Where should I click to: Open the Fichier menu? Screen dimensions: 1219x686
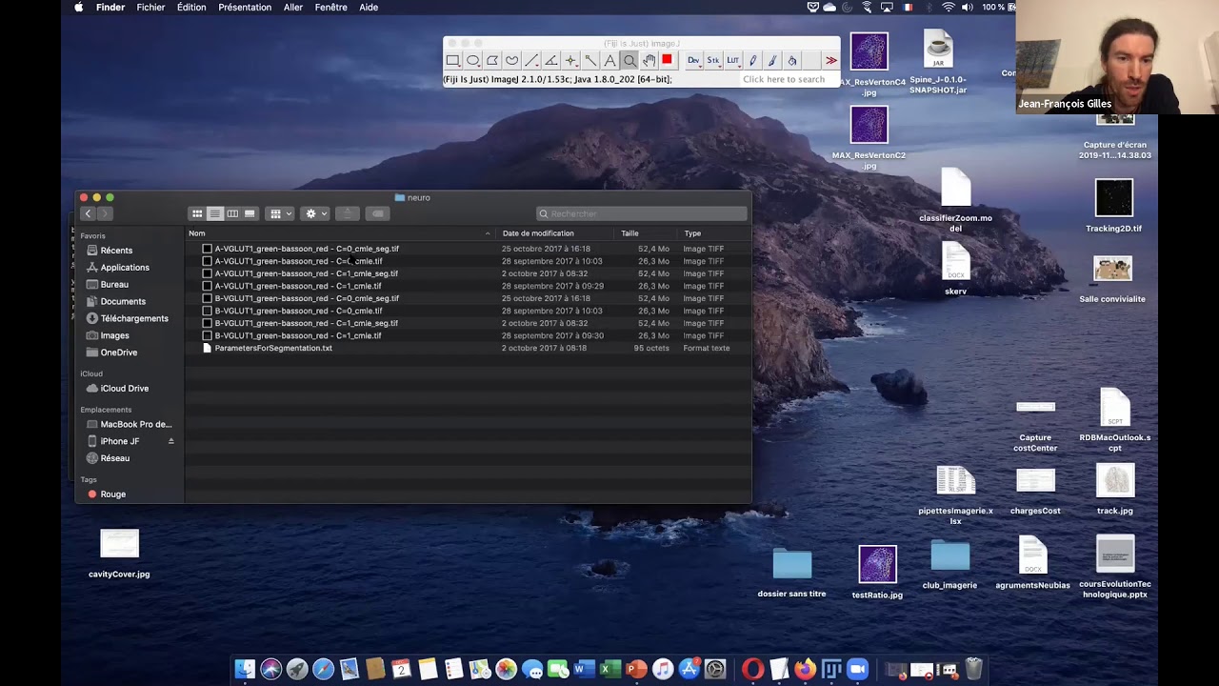coord(150,8)
